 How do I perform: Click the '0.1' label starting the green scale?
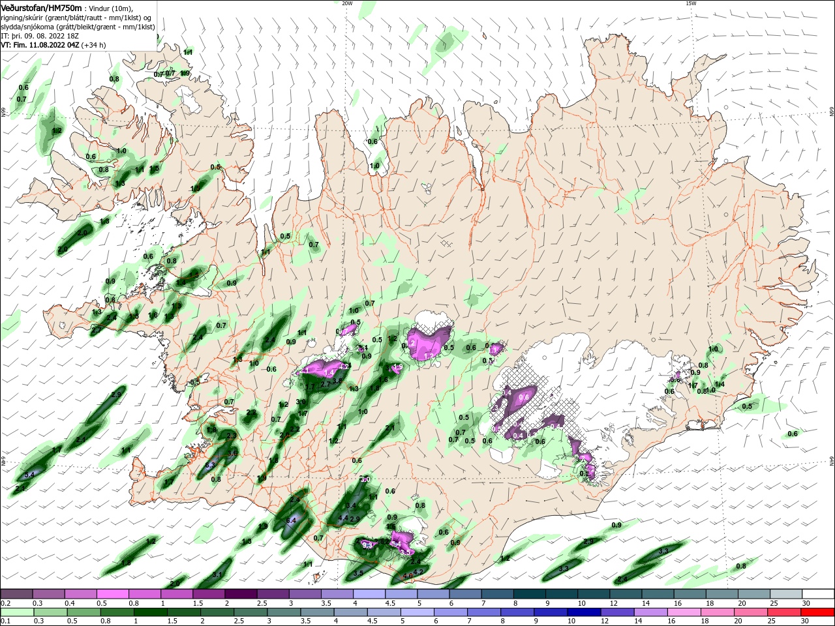[5, 621]
